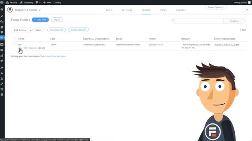This screenshot has height=141, width=252.
Task: Sort by Business / Organization column header
Action: (96, 39)
